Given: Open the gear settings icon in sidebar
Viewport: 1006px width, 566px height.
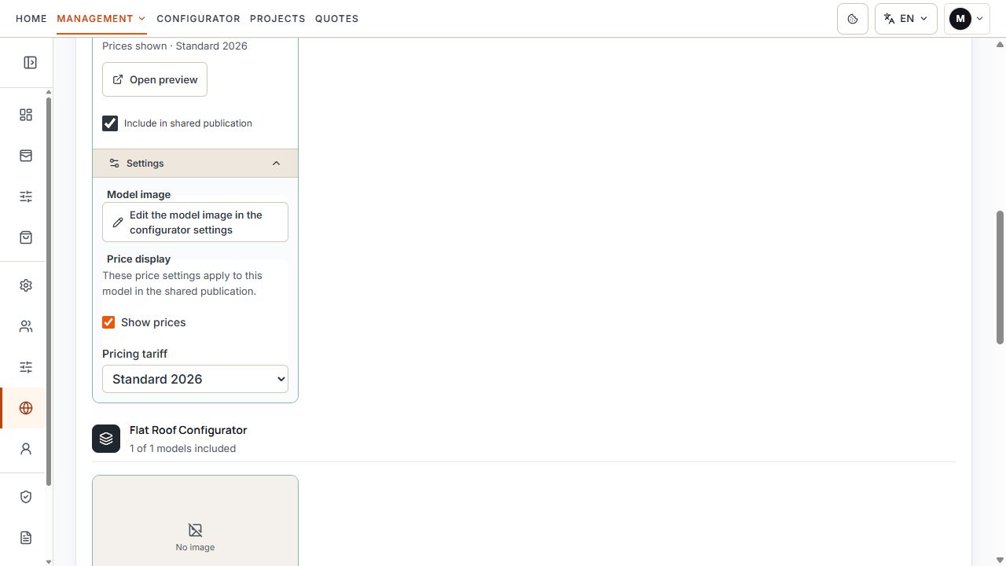Looking at the screenshot, I should pos(26,285).
